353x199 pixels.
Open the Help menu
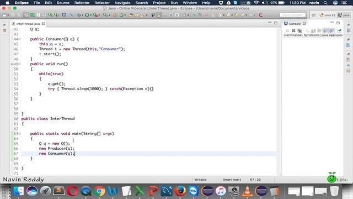(x=206, y=3)
